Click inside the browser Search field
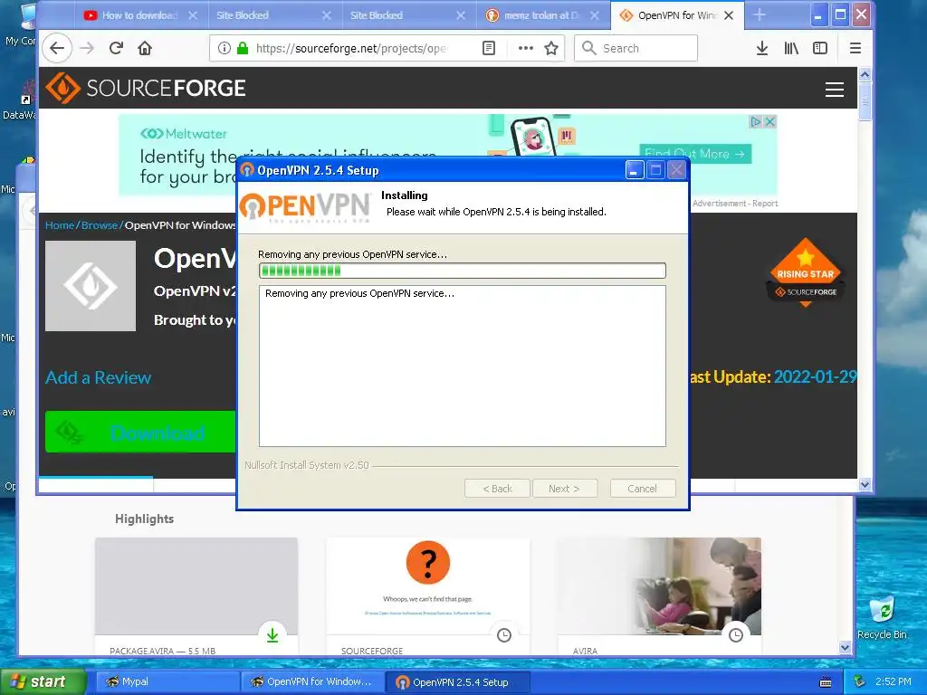This screenshot has width=927, height=695. (x=636, y=48)
